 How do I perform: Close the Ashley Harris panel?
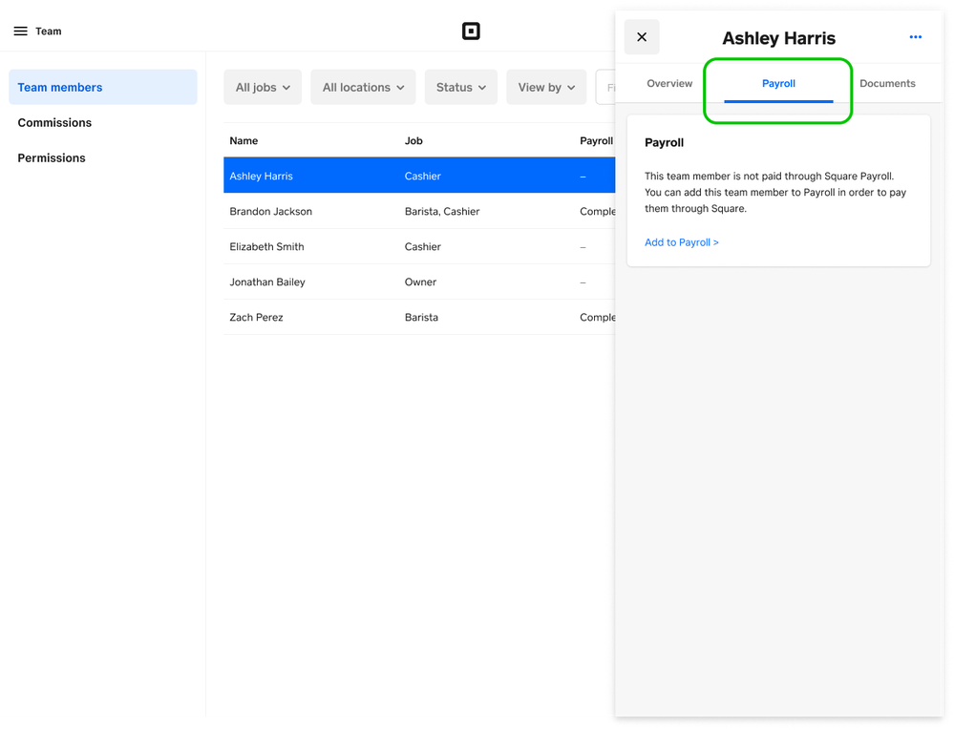point(642,37)
